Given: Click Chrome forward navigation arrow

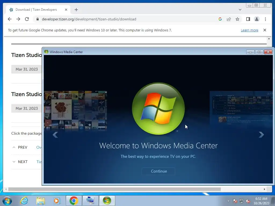Looking at the screenshot, I should pos(18,19).
